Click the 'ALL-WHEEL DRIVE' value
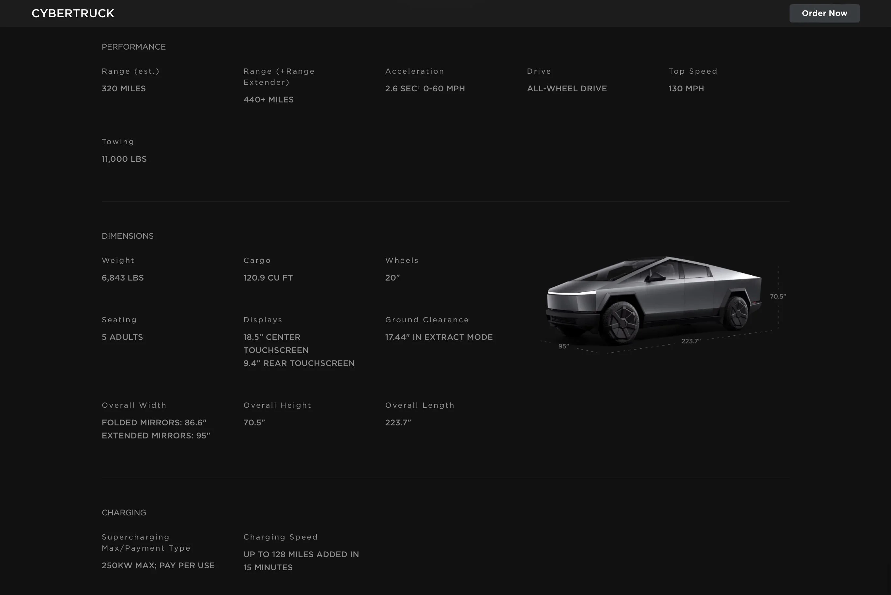The height and width of the screenshot is (595, 891). coord(567,88)
